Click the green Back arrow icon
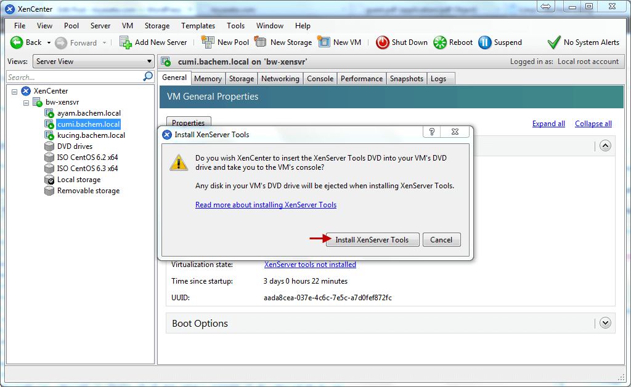The height and width of the screenshot is (387, 631). tap(17, 42)
